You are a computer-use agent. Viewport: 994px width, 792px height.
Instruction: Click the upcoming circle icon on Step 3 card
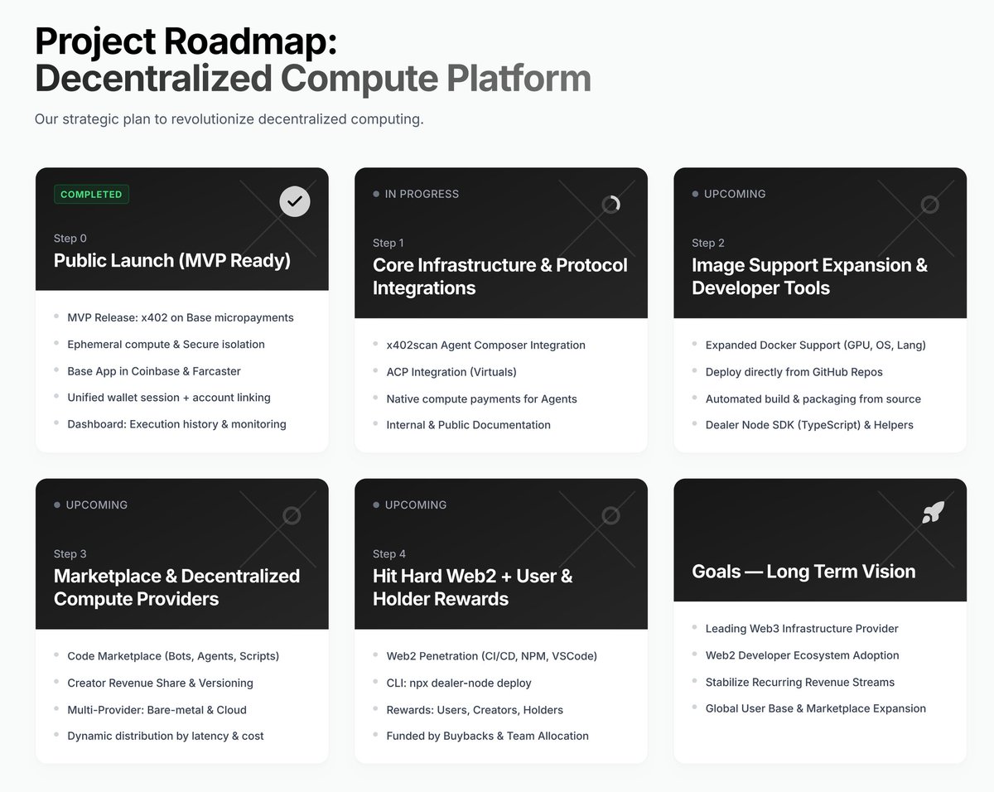pyautogui.click(x=292, y=515)
